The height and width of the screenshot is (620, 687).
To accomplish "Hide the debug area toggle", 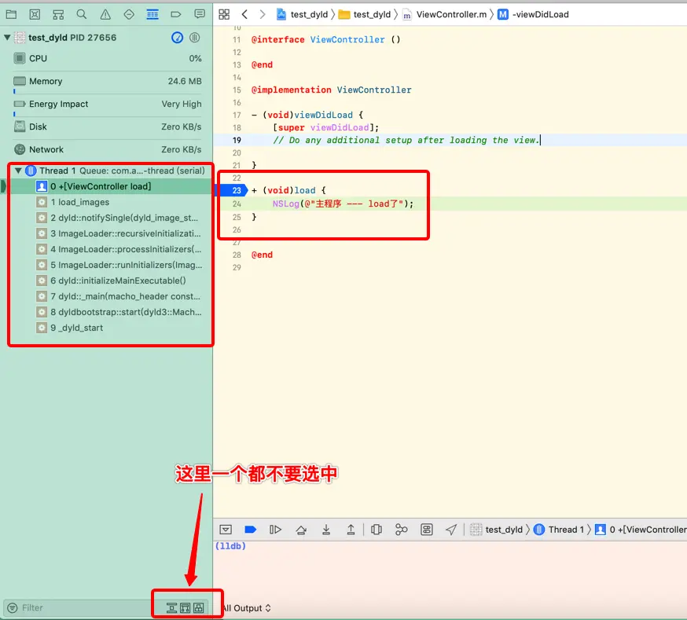I will point(226,530).
